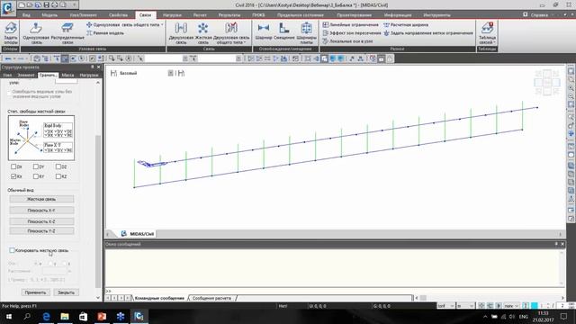Select the Распределенные связи ribbon tool
This screenshot has width=576, height=324.
[x=67, y=32]
